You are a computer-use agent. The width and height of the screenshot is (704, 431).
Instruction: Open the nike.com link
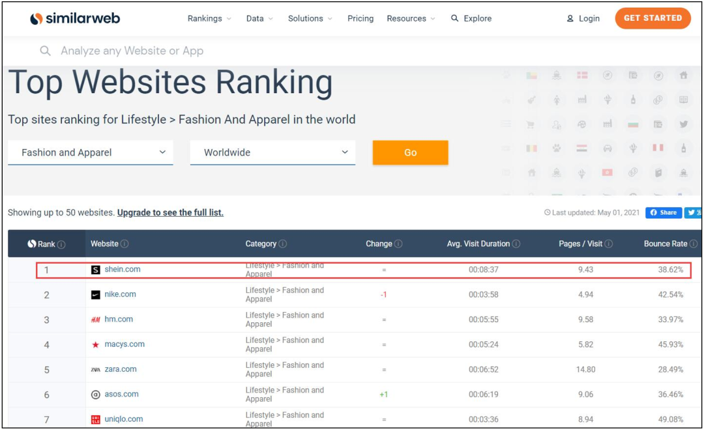pos(121,294)
